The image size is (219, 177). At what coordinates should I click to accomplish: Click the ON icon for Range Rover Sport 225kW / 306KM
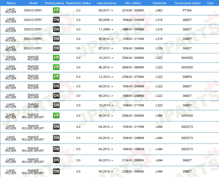coord(56,171)
